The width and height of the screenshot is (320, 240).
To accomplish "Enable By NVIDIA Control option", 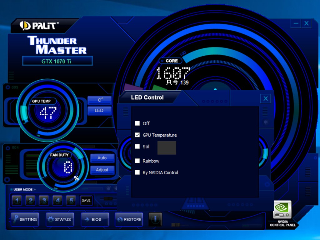I will (137, 172).
